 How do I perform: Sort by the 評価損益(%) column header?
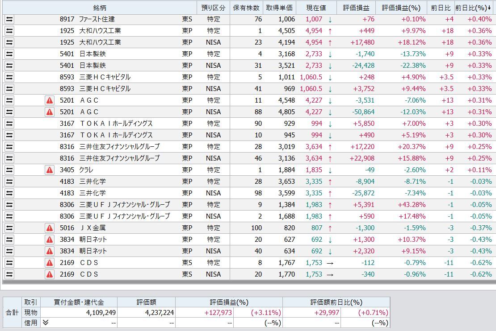click(401, 8)
